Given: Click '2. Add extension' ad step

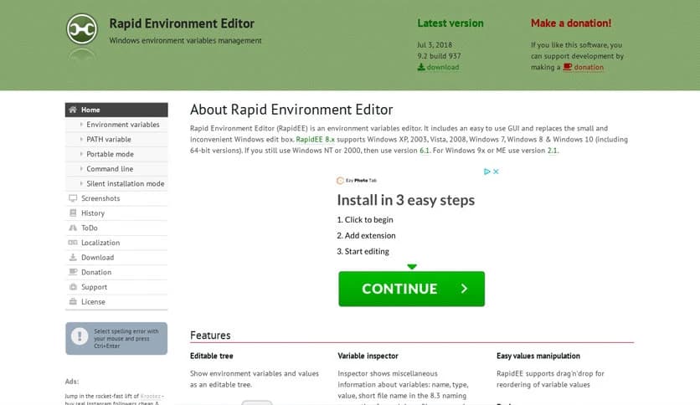Looking at the screenshot, I should click(x=366, y=235).
